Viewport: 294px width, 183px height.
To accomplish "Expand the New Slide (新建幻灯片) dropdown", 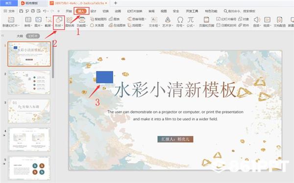I will click(19, 25).
